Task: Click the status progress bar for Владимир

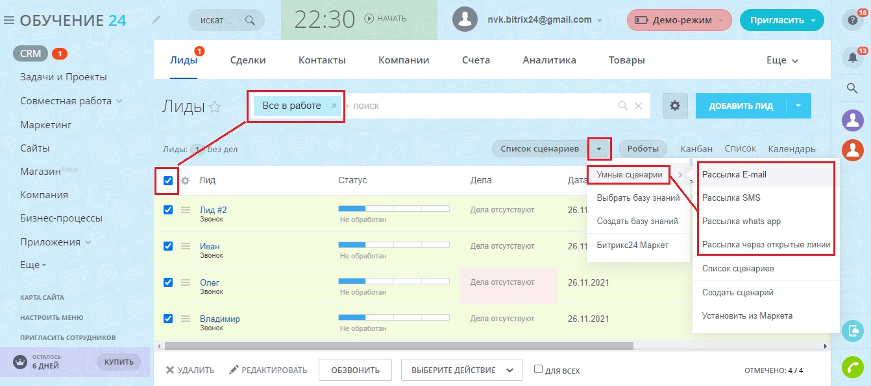Action: click(x=394, y=317)
